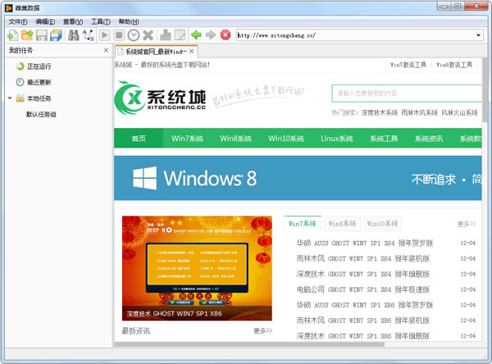Image resolution: width=492 pixels, height=364 pixels.
Task: Open 系统资讯 in the green nav bar
Action: coord(429,139)
